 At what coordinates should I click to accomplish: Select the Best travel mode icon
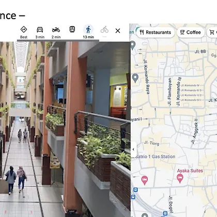24,32
